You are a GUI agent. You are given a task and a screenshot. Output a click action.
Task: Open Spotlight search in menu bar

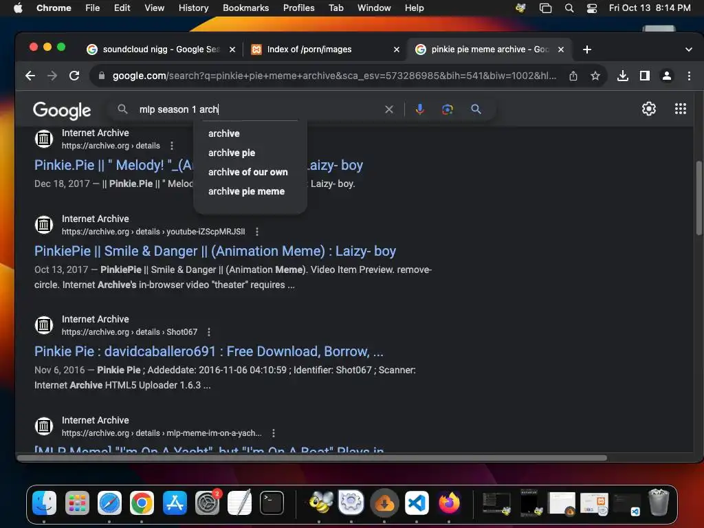[x=569, y=8]
